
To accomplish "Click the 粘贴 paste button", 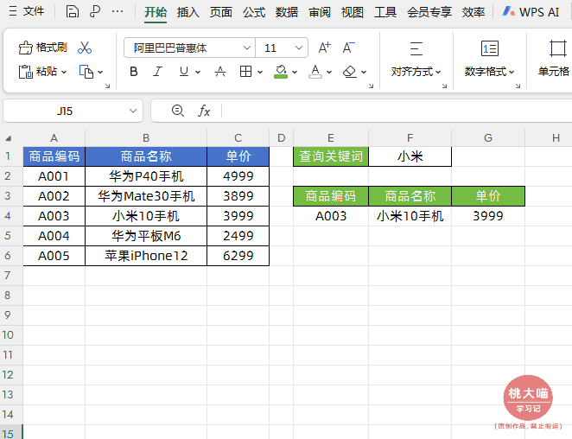I will (x=38, y=72).
